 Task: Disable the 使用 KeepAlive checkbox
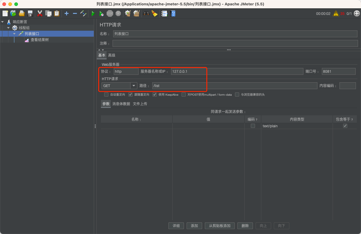(155, 94)
